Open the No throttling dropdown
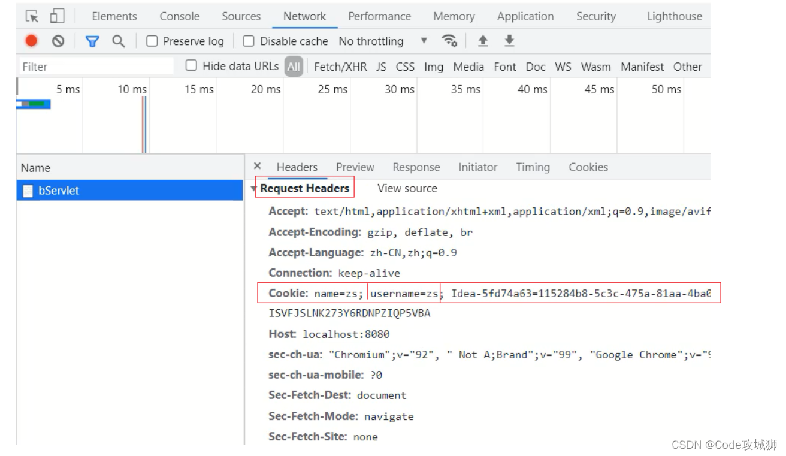 click(383, 41)
